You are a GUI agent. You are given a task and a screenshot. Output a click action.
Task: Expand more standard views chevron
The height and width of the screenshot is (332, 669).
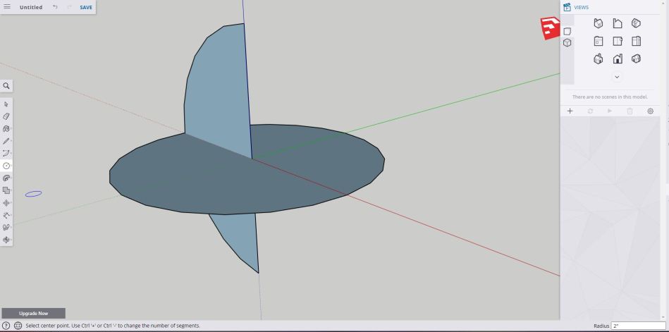617,76
